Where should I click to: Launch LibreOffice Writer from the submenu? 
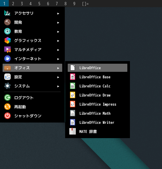click(98, 122)
